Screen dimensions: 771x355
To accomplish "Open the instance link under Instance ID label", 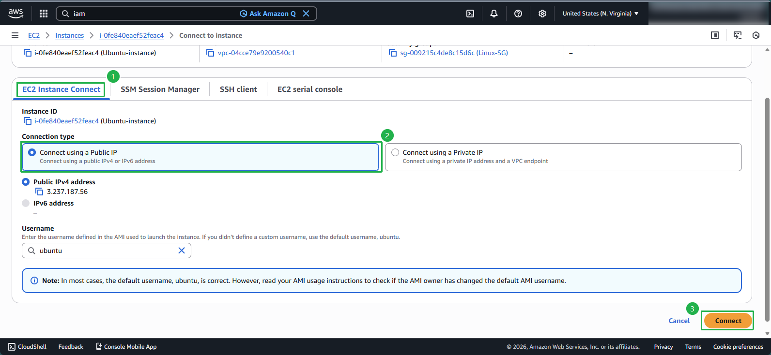I will [x=66, y=121].
